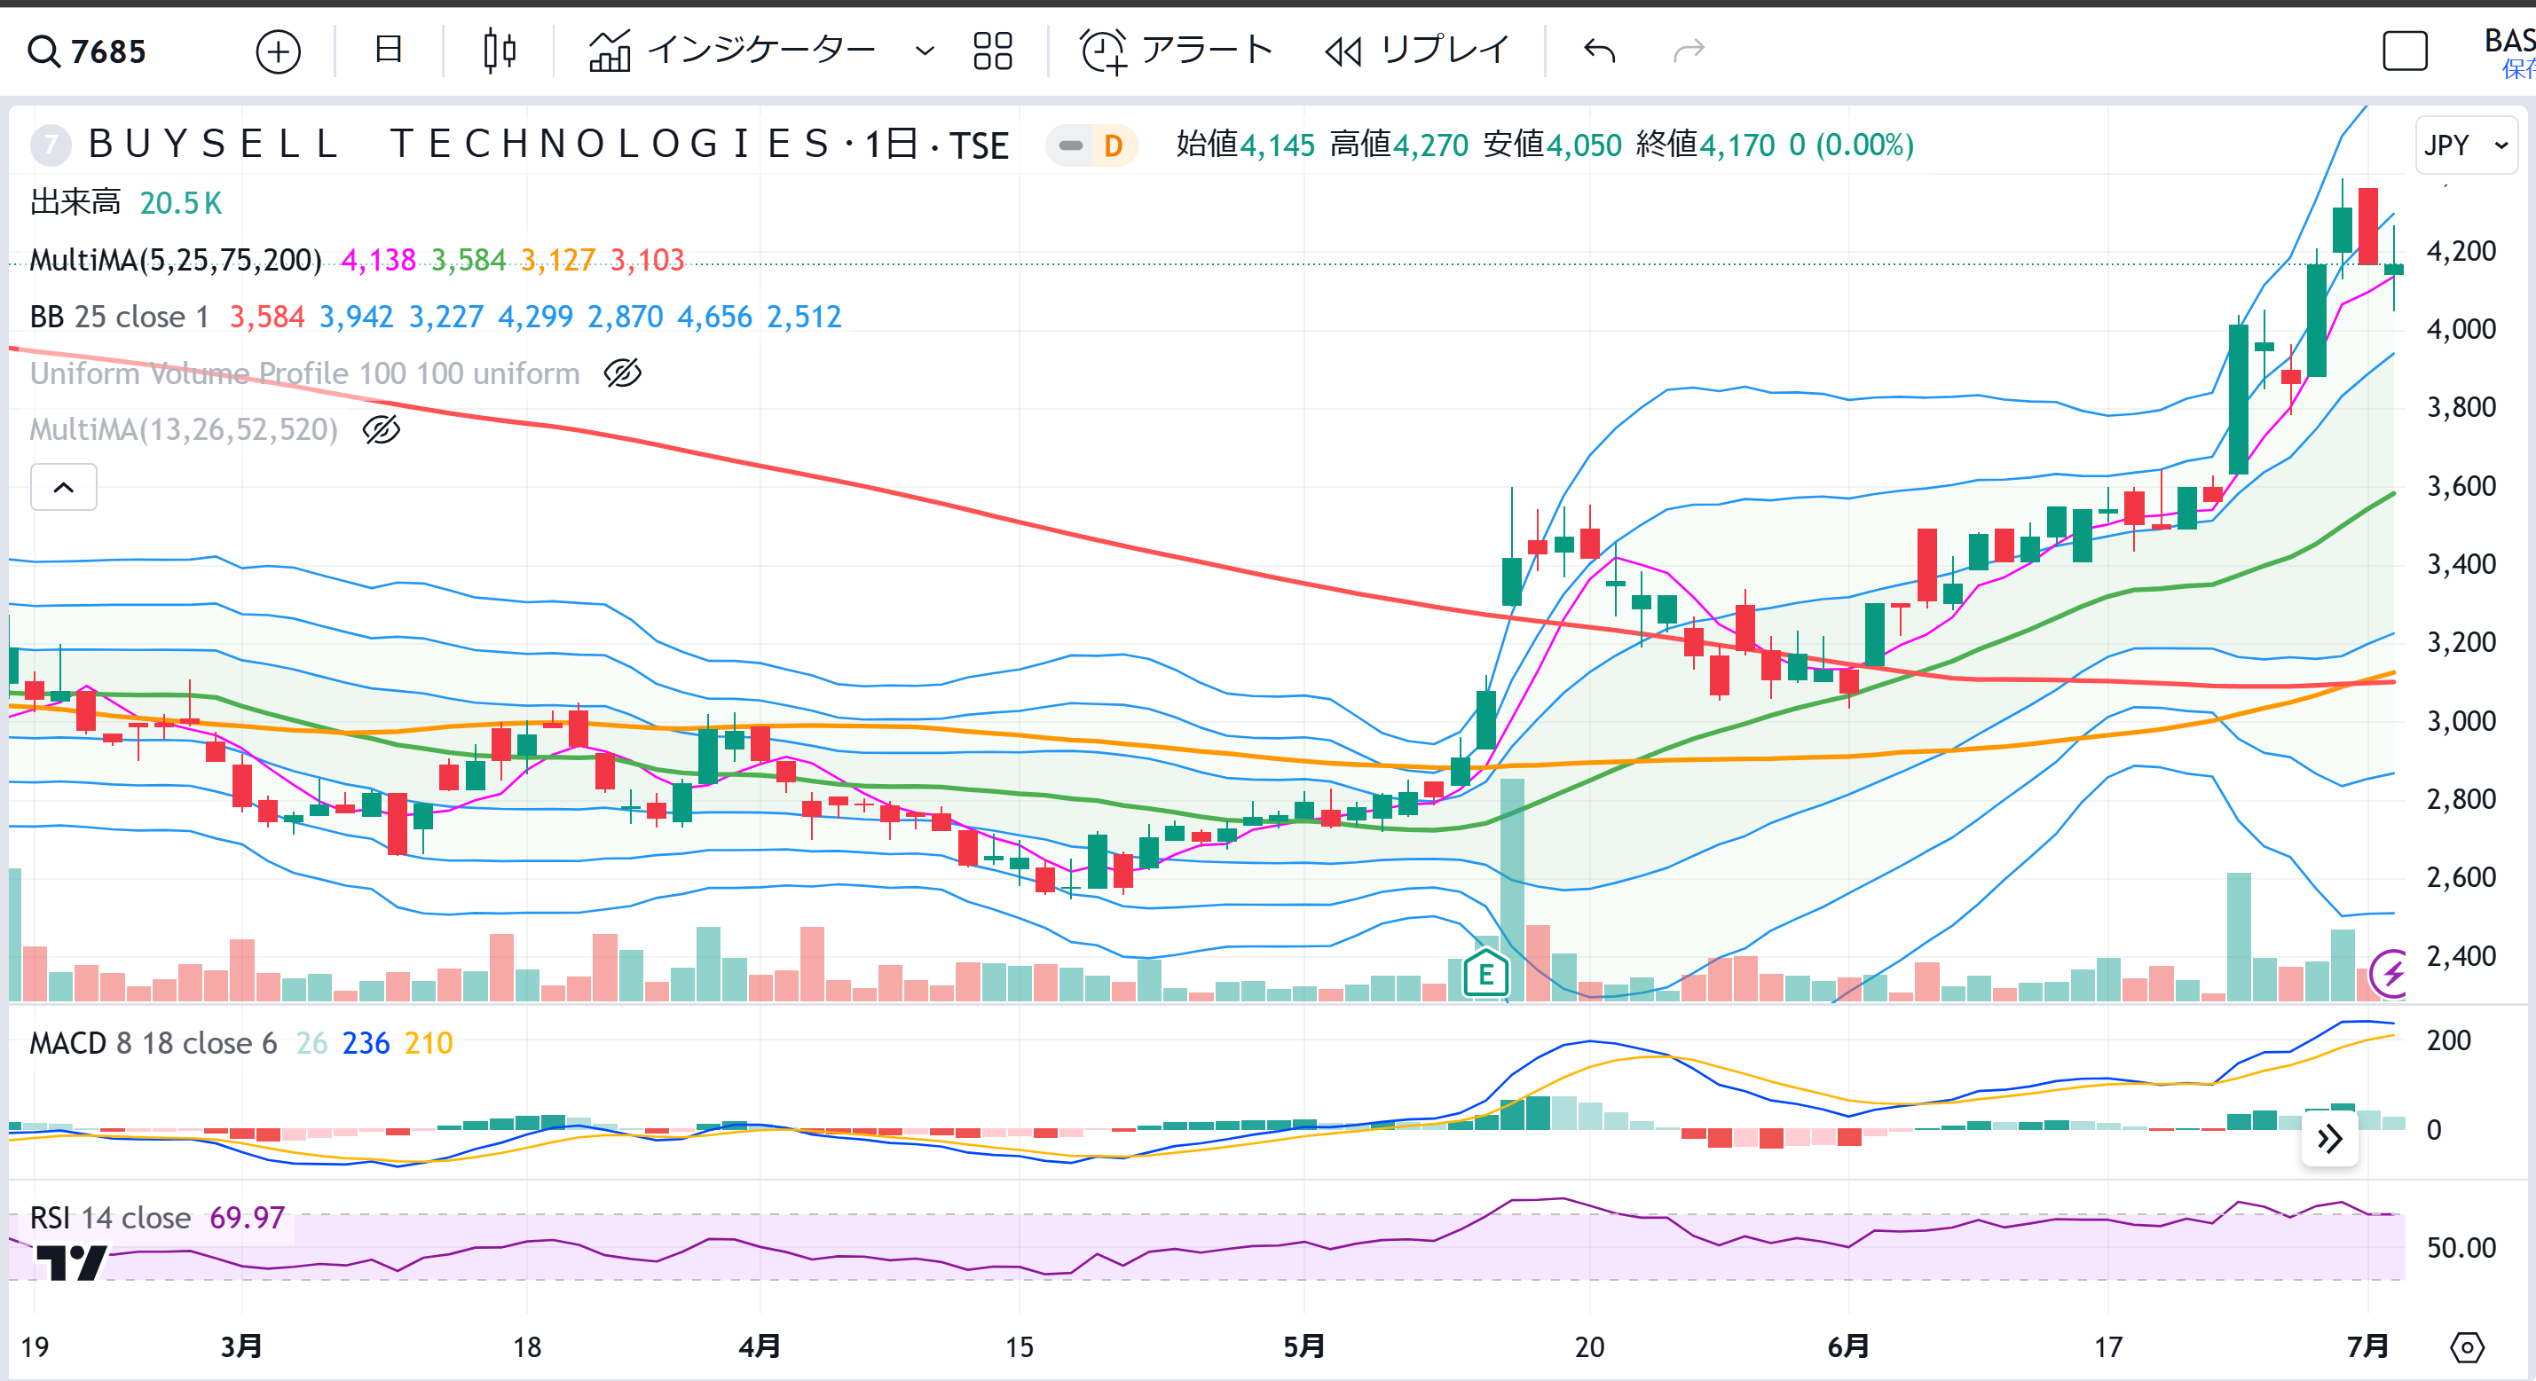Open the インジケーター indicators panel
The image size is (2536, 1381).
(731, 51)
